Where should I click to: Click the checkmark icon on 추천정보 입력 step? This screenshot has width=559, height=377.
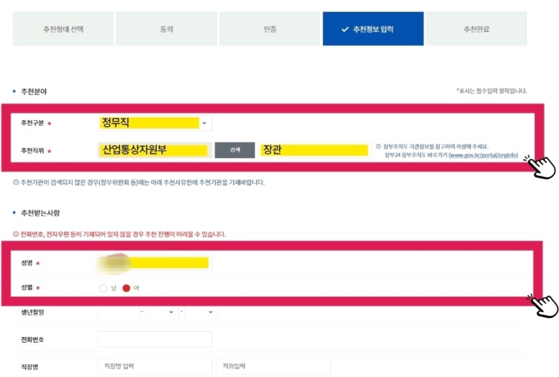pyautogui.click(x=345, y=30)
